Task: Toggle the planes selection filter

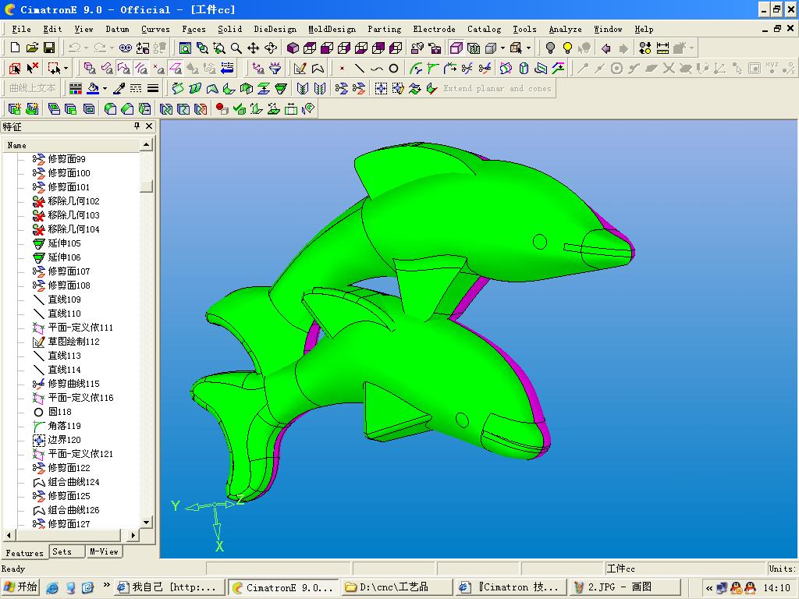Action: tap(176, 68)
